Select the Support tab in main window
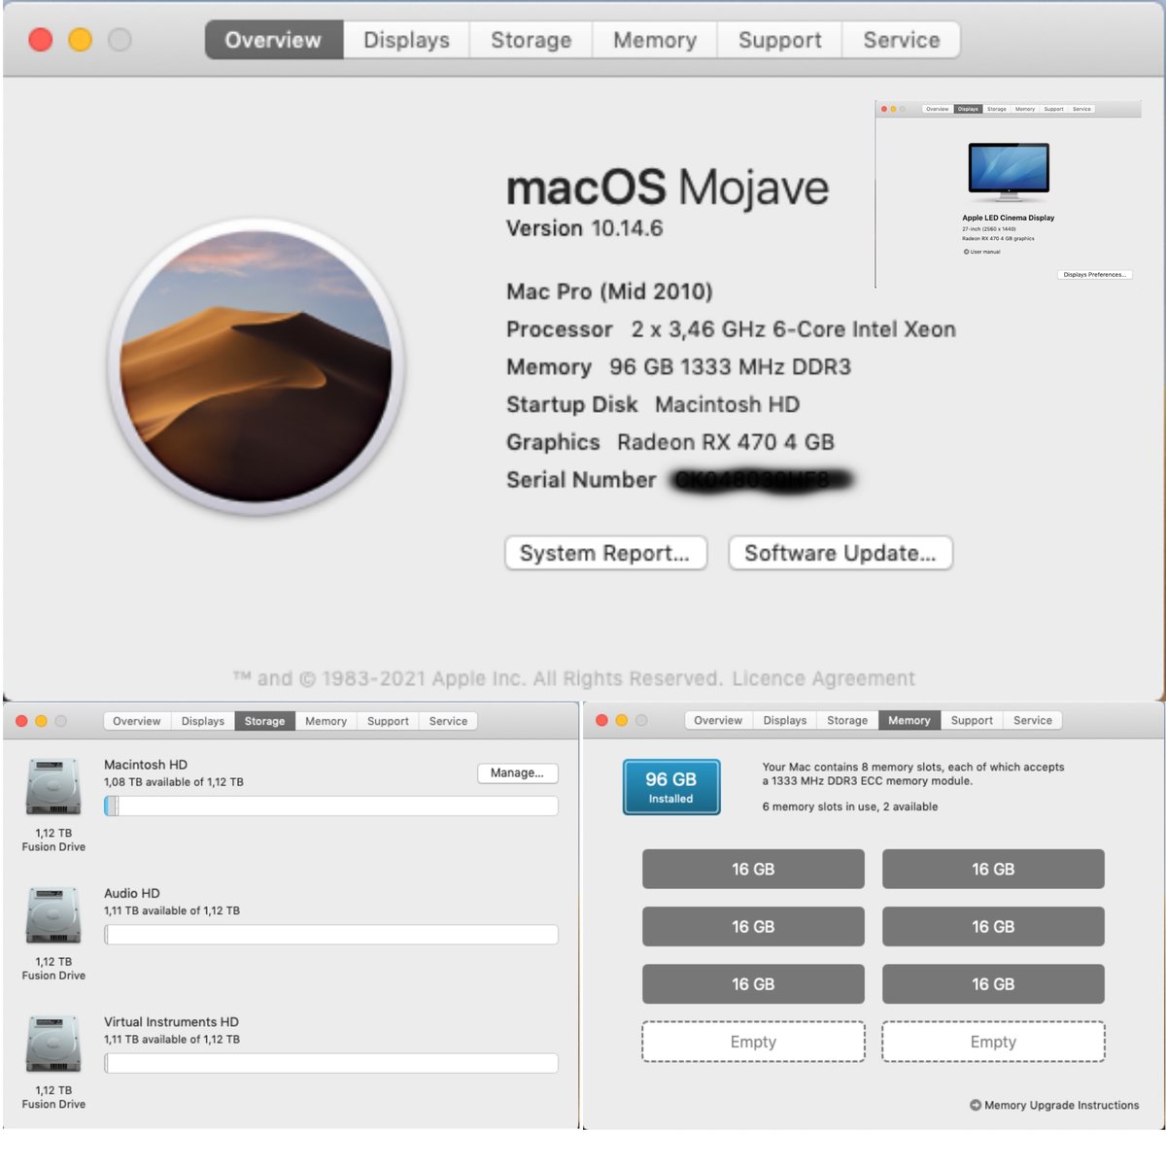Viewport: 1166px width, 1166px height. (x=779, y=40)
